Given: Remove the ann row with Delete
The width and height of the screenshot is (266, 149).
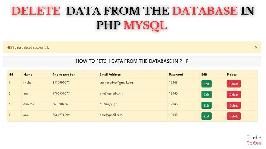Looking at the screenshot, I should click(234, 116).
